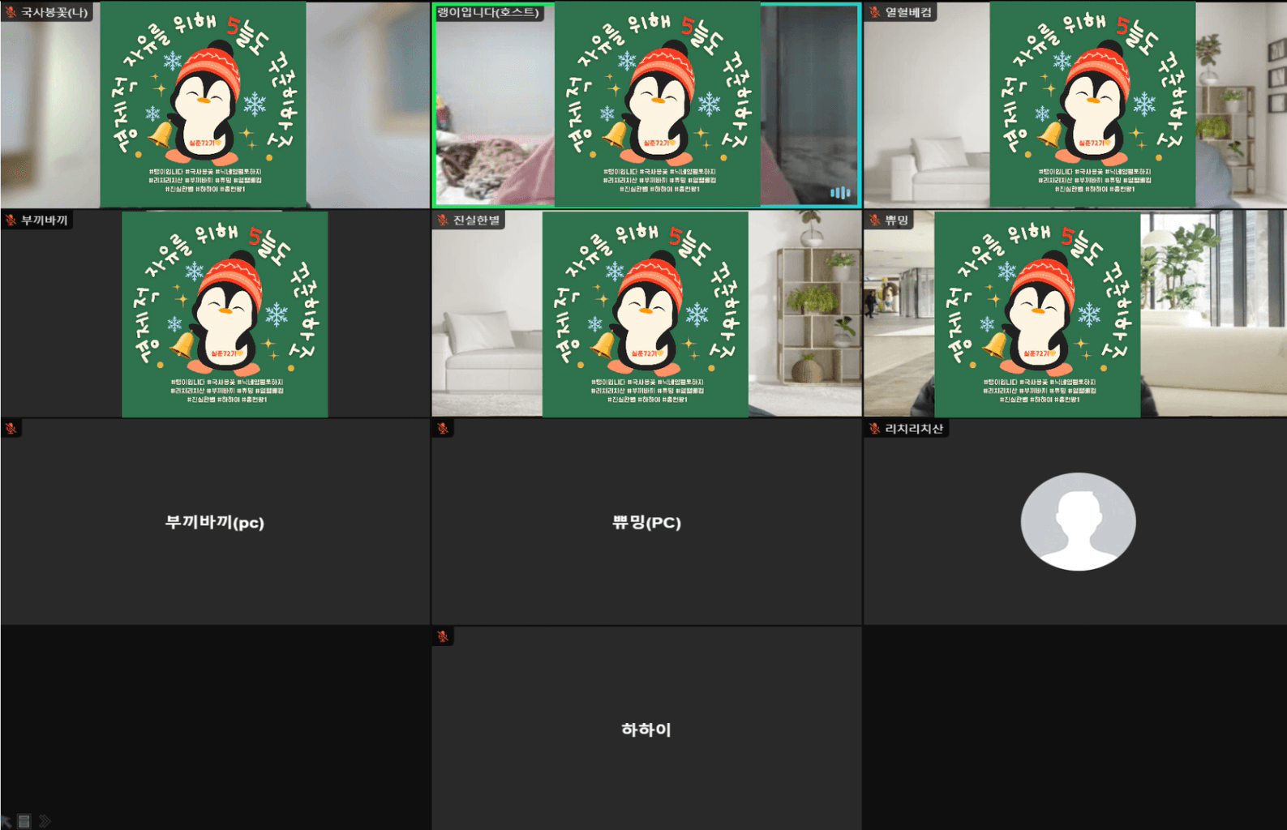This screenshot has width=1287, height=830.
Task: Click the small square panel icon at bottom left
Action: pyautogui.click(x=24, y=821)
